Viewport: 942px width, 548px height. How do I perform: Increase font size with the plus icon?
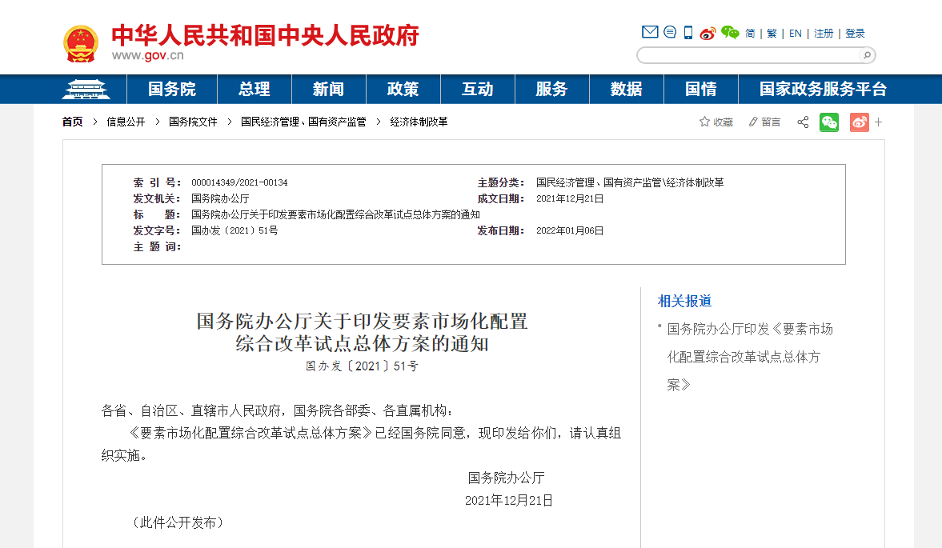[x=878, y=122]
